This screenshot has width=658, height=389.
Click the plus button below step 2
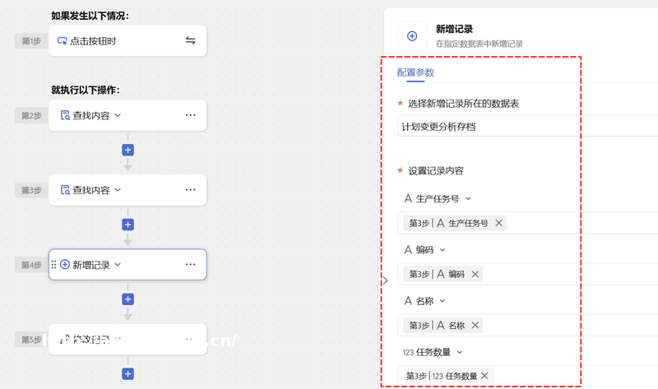127,150
